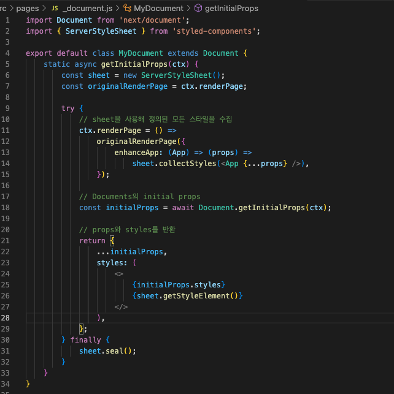Image resolution: width=394 pixels, height=394 pixels.
Task: Click the Korean comment about sheet styles
Action: [155, 119]
